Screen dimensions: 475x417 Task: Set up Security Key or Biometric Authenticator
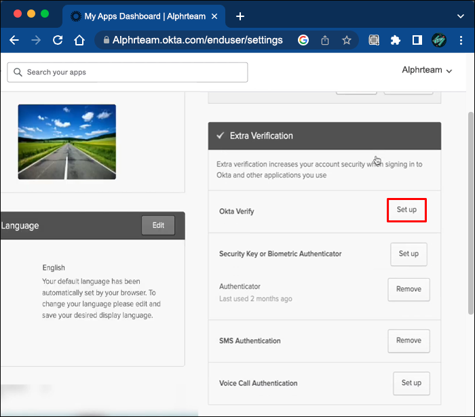pos(408,254)
